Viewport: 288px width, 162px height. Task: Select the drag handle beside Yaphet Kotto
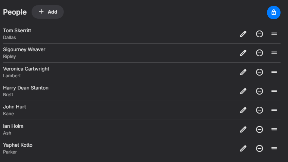pyautogui.click(x=274, y=148)
